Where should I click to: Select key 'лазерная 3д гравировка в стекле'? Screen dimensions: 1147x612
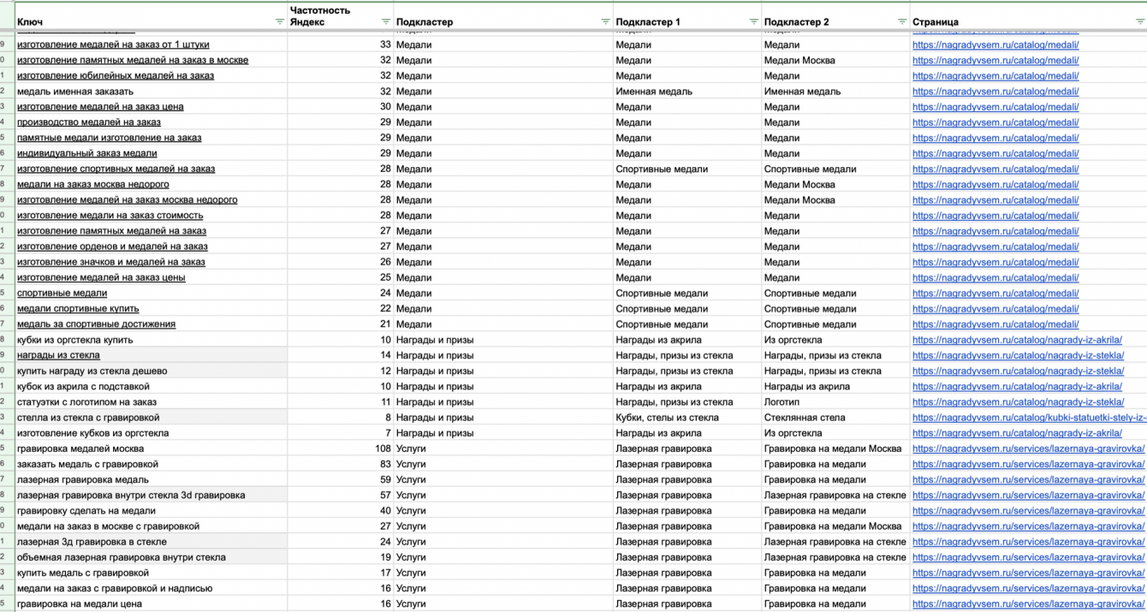tap(92, 542)
